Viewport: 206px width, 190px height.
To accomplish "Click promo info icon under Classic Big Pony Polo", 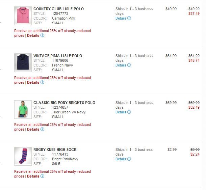I will 42,129.
